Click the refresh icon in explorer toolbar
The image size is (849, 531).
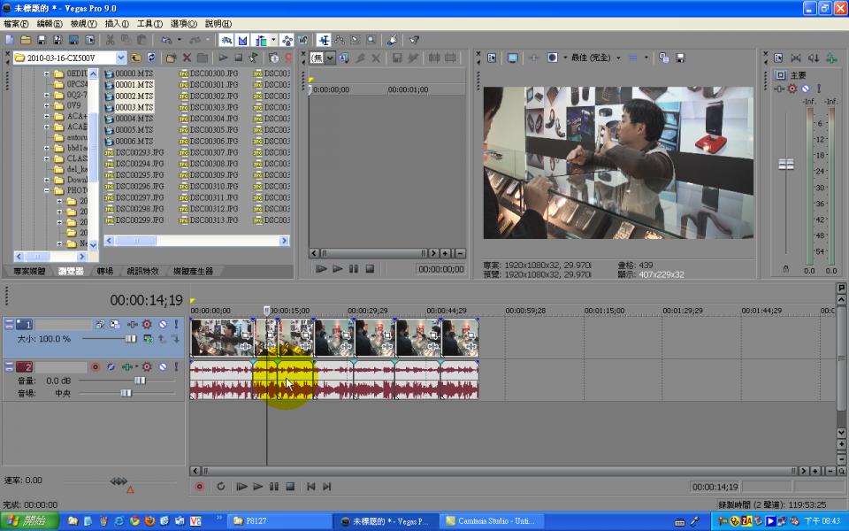150,58
